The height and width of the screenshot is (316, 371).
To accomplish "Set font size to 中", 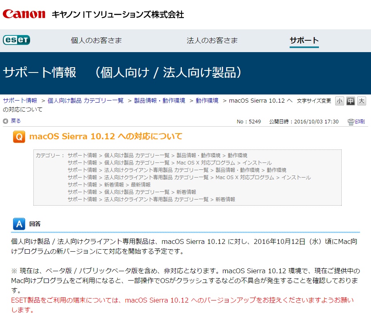I will (350, 101).
